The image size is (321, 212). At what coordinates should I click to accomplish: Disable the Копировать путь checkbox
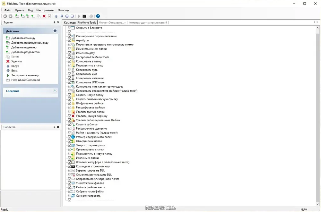(x=70, y=70)
